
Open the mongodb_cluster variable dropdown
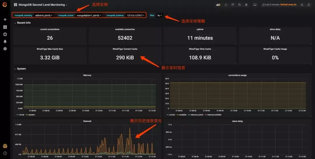point(89,15)
